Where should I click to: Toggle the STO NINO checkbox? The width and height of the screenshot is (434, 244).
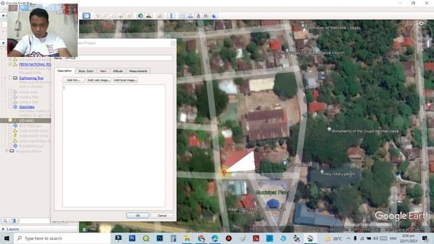pos(11,121)
